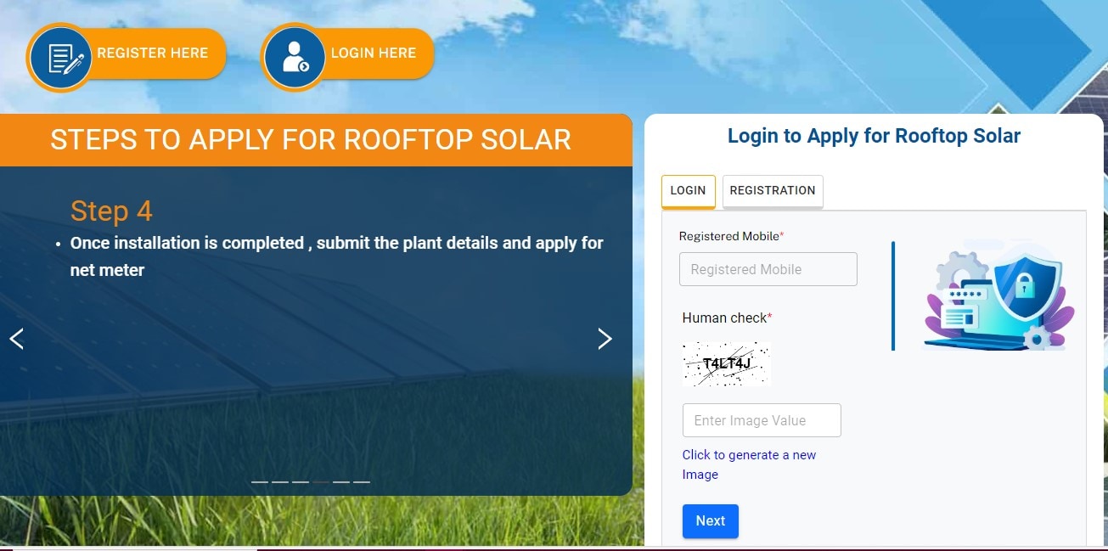Focus the Enter Image Value field
1108x551 pixels.
point(761,420)
